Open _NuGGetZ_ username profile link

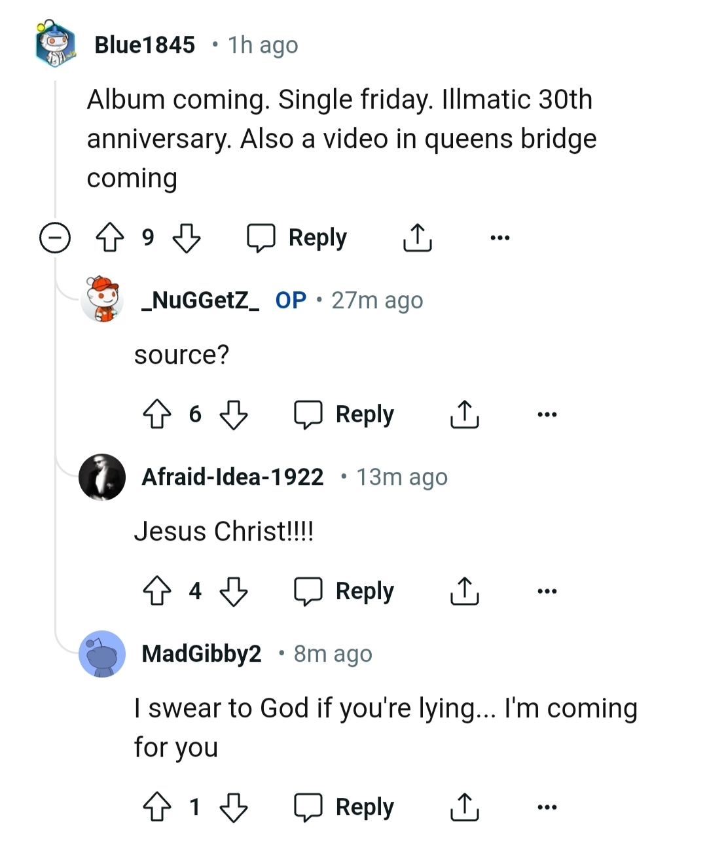click(200, 300)
